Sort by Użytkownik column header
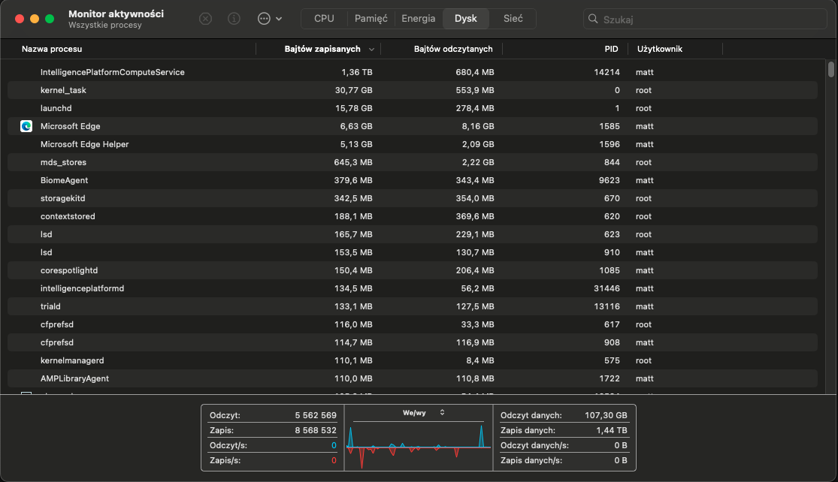 pyautogui.click(x=659, y=49)
